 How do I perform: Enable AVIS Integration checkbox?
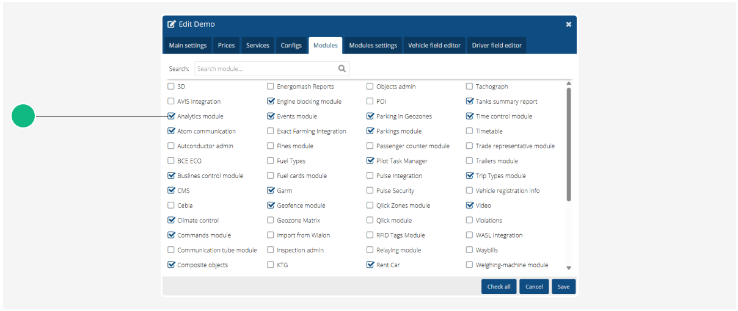tap(171, 101)
